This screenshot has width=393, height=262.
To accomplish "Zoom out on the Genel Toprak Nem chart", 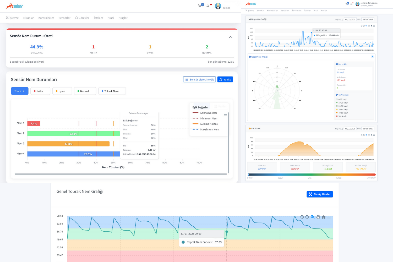I will coord(307,217).
